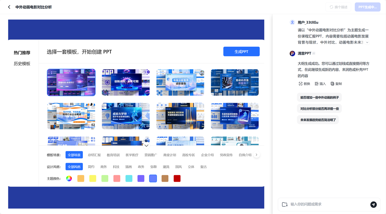Select the red theme color swatch
The image size is (386, 214).
pos(177,178)
